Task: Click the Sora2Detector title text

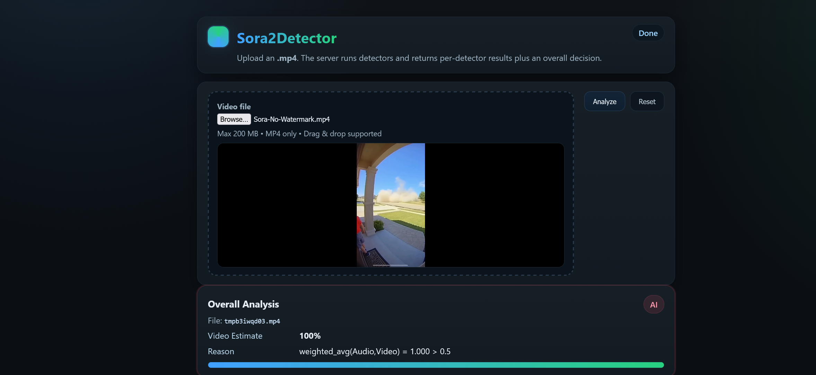Action: 286,38
